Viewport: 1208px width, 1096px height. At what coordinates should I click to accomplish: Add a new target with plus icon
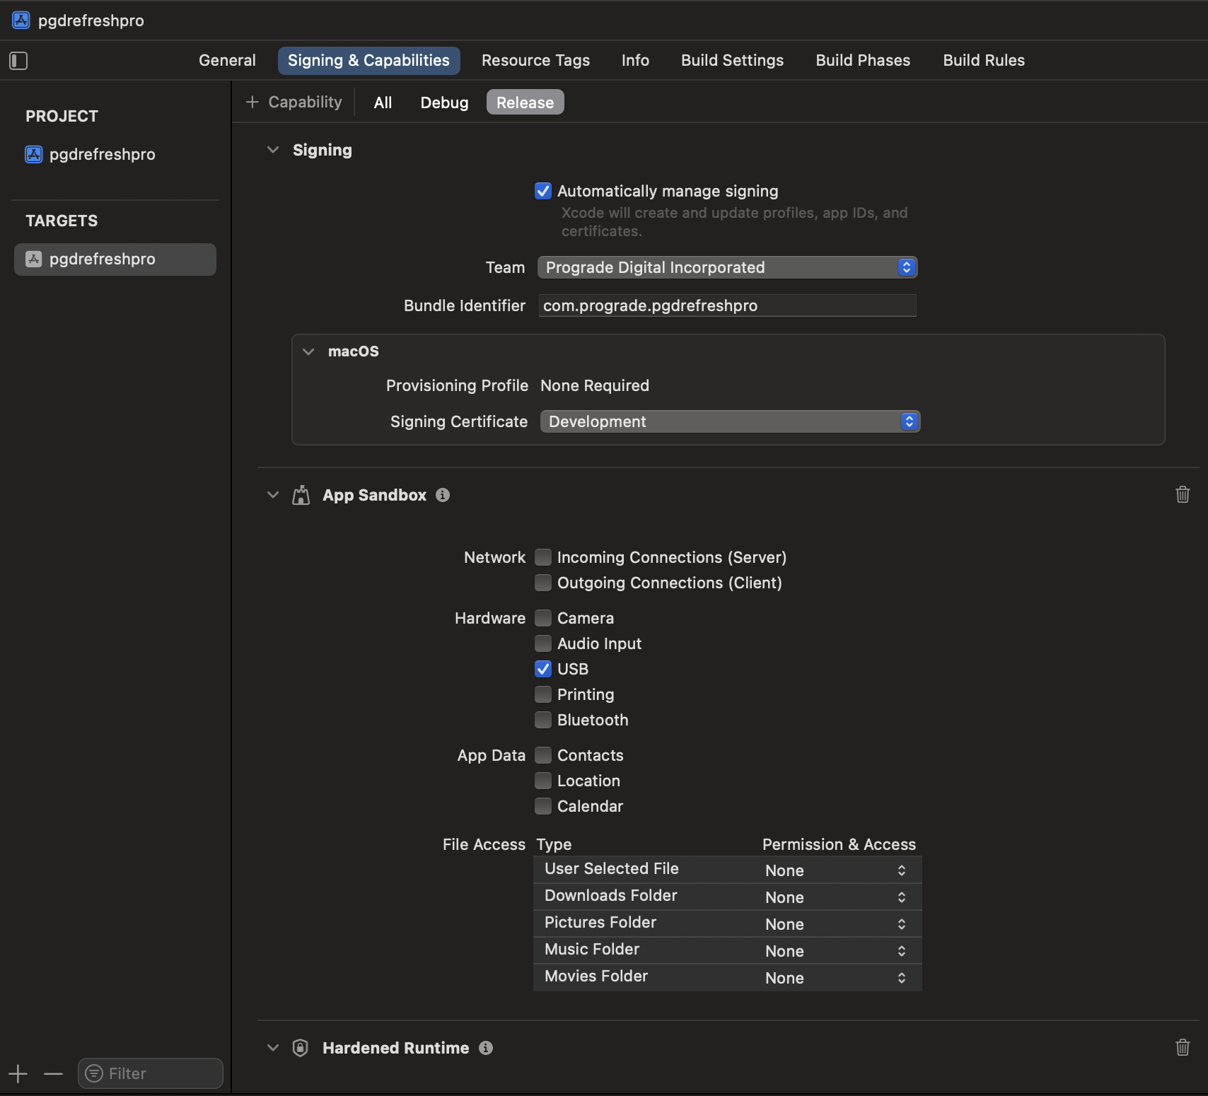point(18,1074)
